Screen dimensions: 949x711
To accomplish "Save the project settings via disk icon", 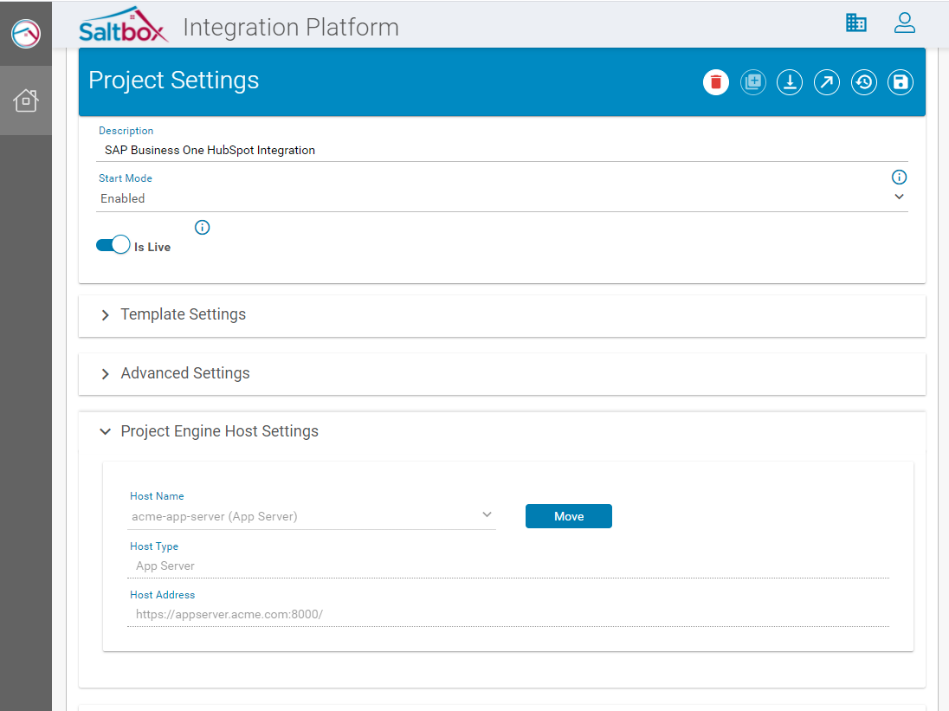I will pyautogui.click(x=901, y=82).
